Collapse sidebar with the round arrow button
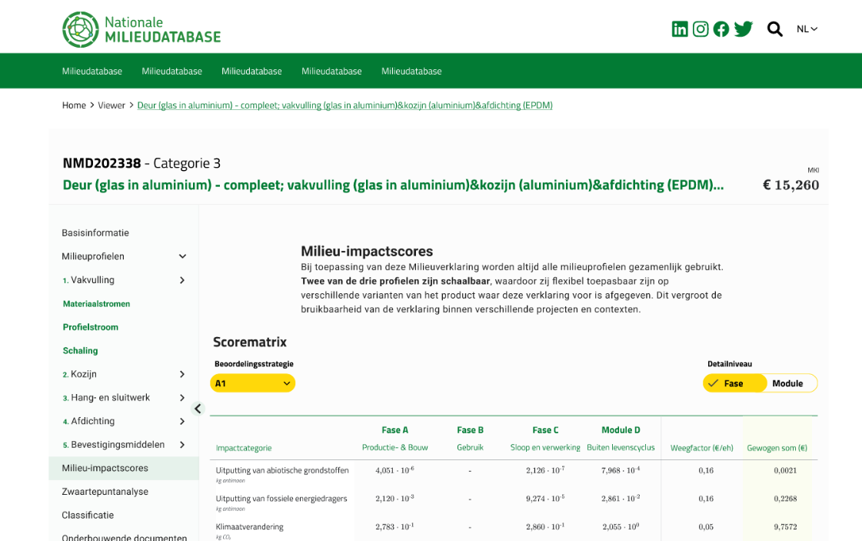Image resolution: width=862 pixels, height=541 pixels. [198, 409]
